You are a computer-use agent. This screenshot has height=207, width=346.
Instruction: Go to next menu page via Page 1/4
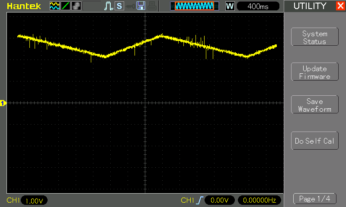pos(314,199)
